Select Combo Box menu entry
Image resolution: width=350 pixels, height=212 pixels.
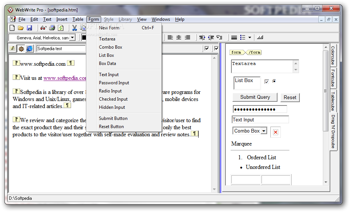tap(124, 47)
